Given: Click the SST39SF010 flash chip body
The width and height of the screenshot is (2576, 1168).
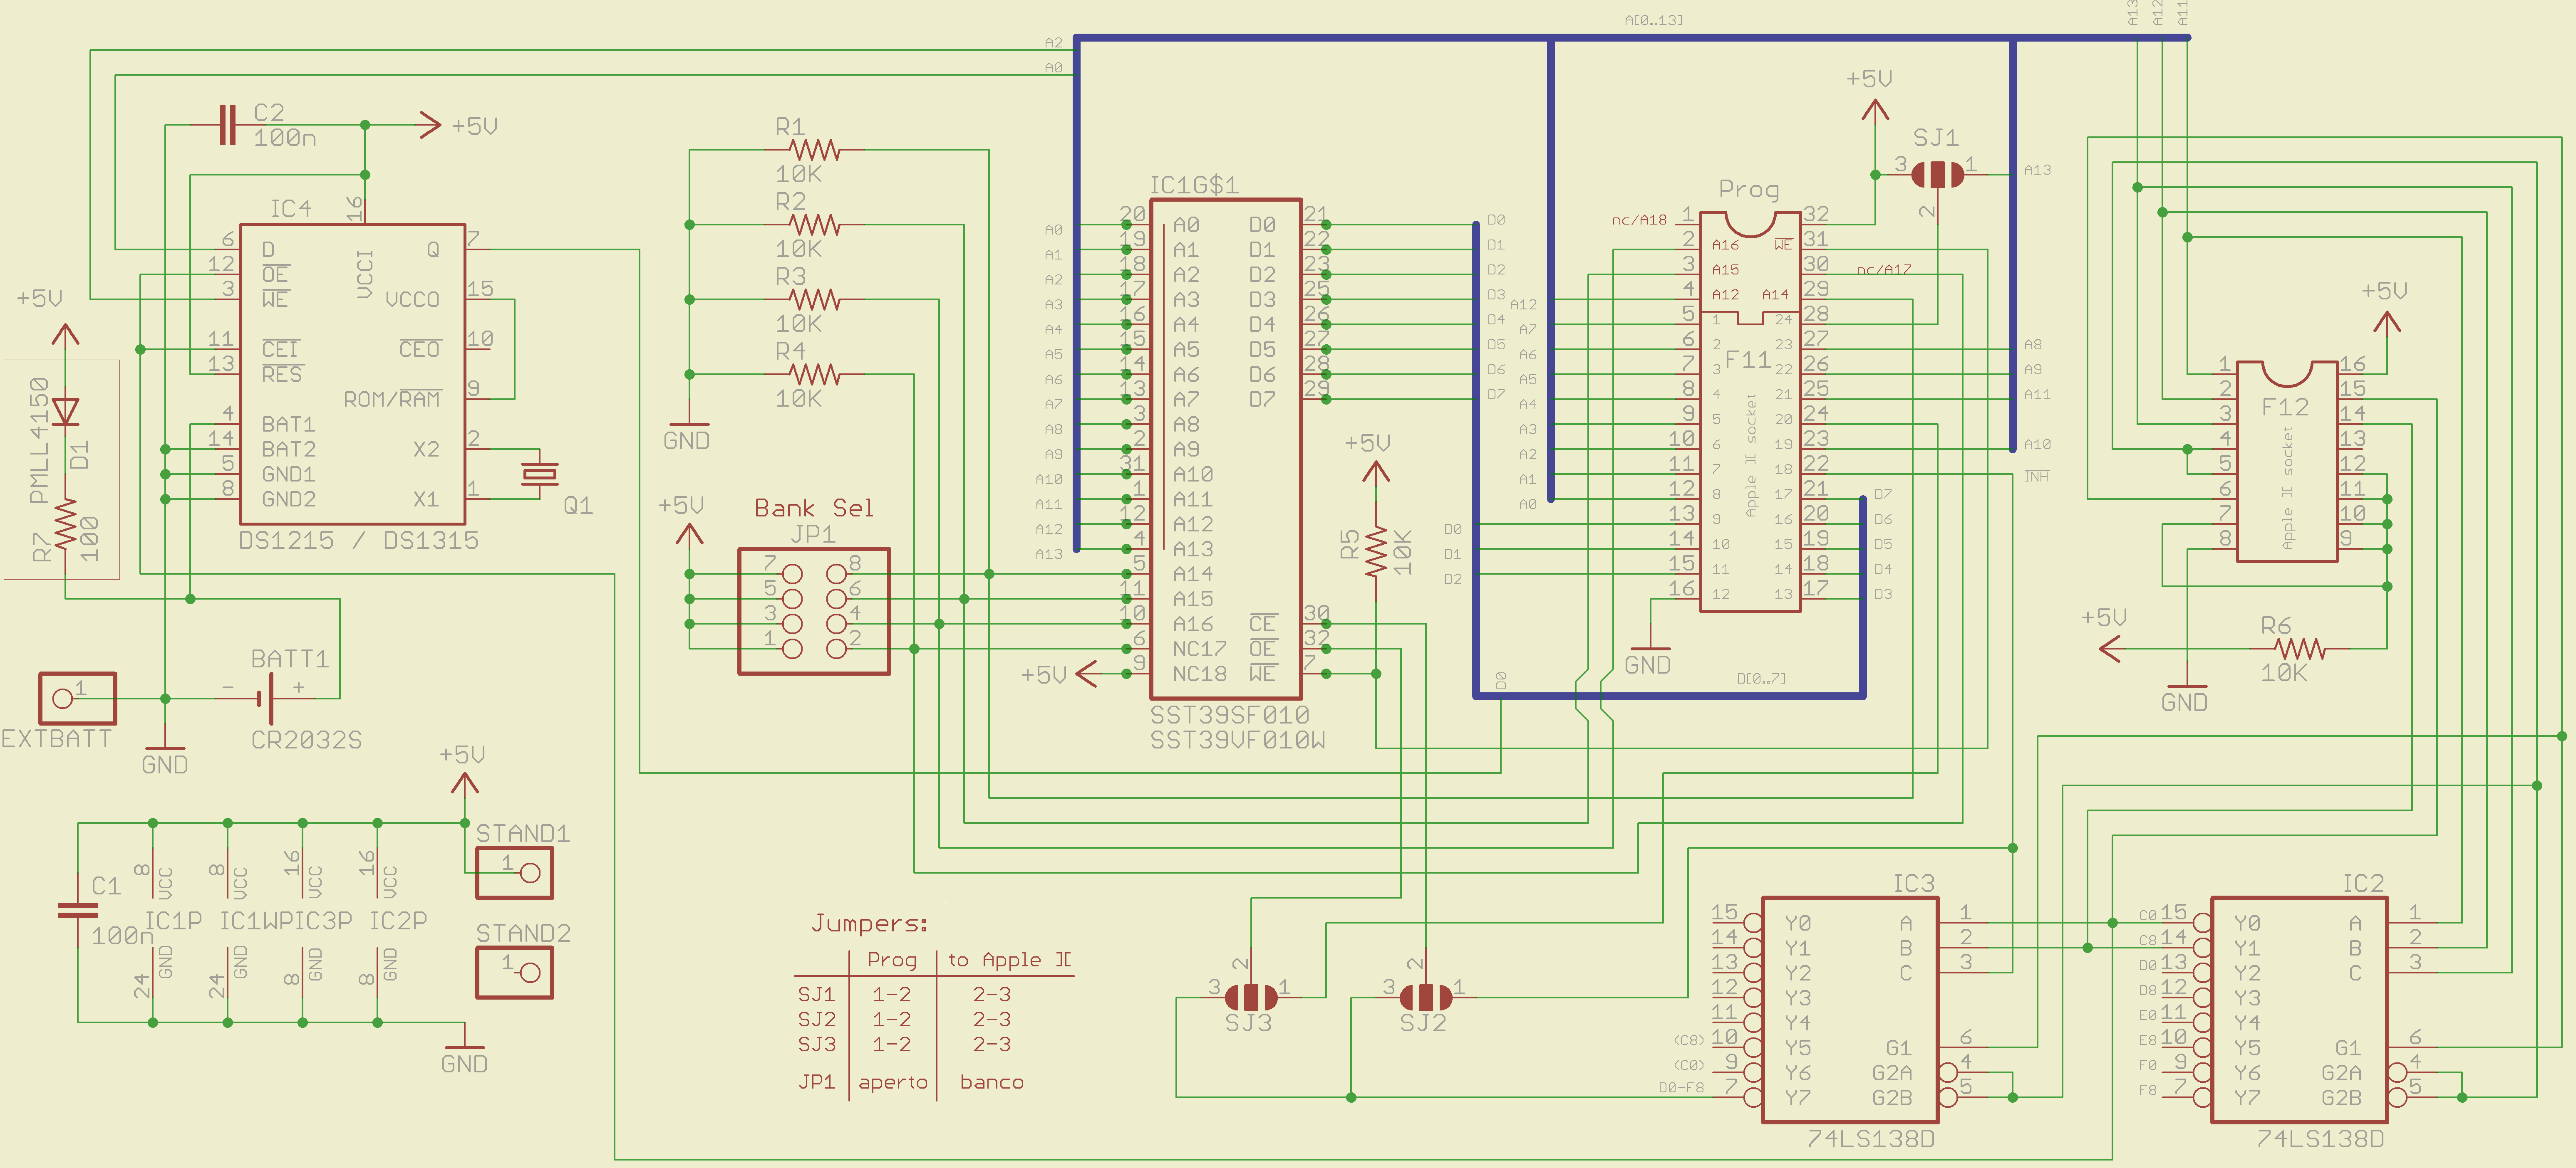Looking at the screenshot, I should point(1225,449).
